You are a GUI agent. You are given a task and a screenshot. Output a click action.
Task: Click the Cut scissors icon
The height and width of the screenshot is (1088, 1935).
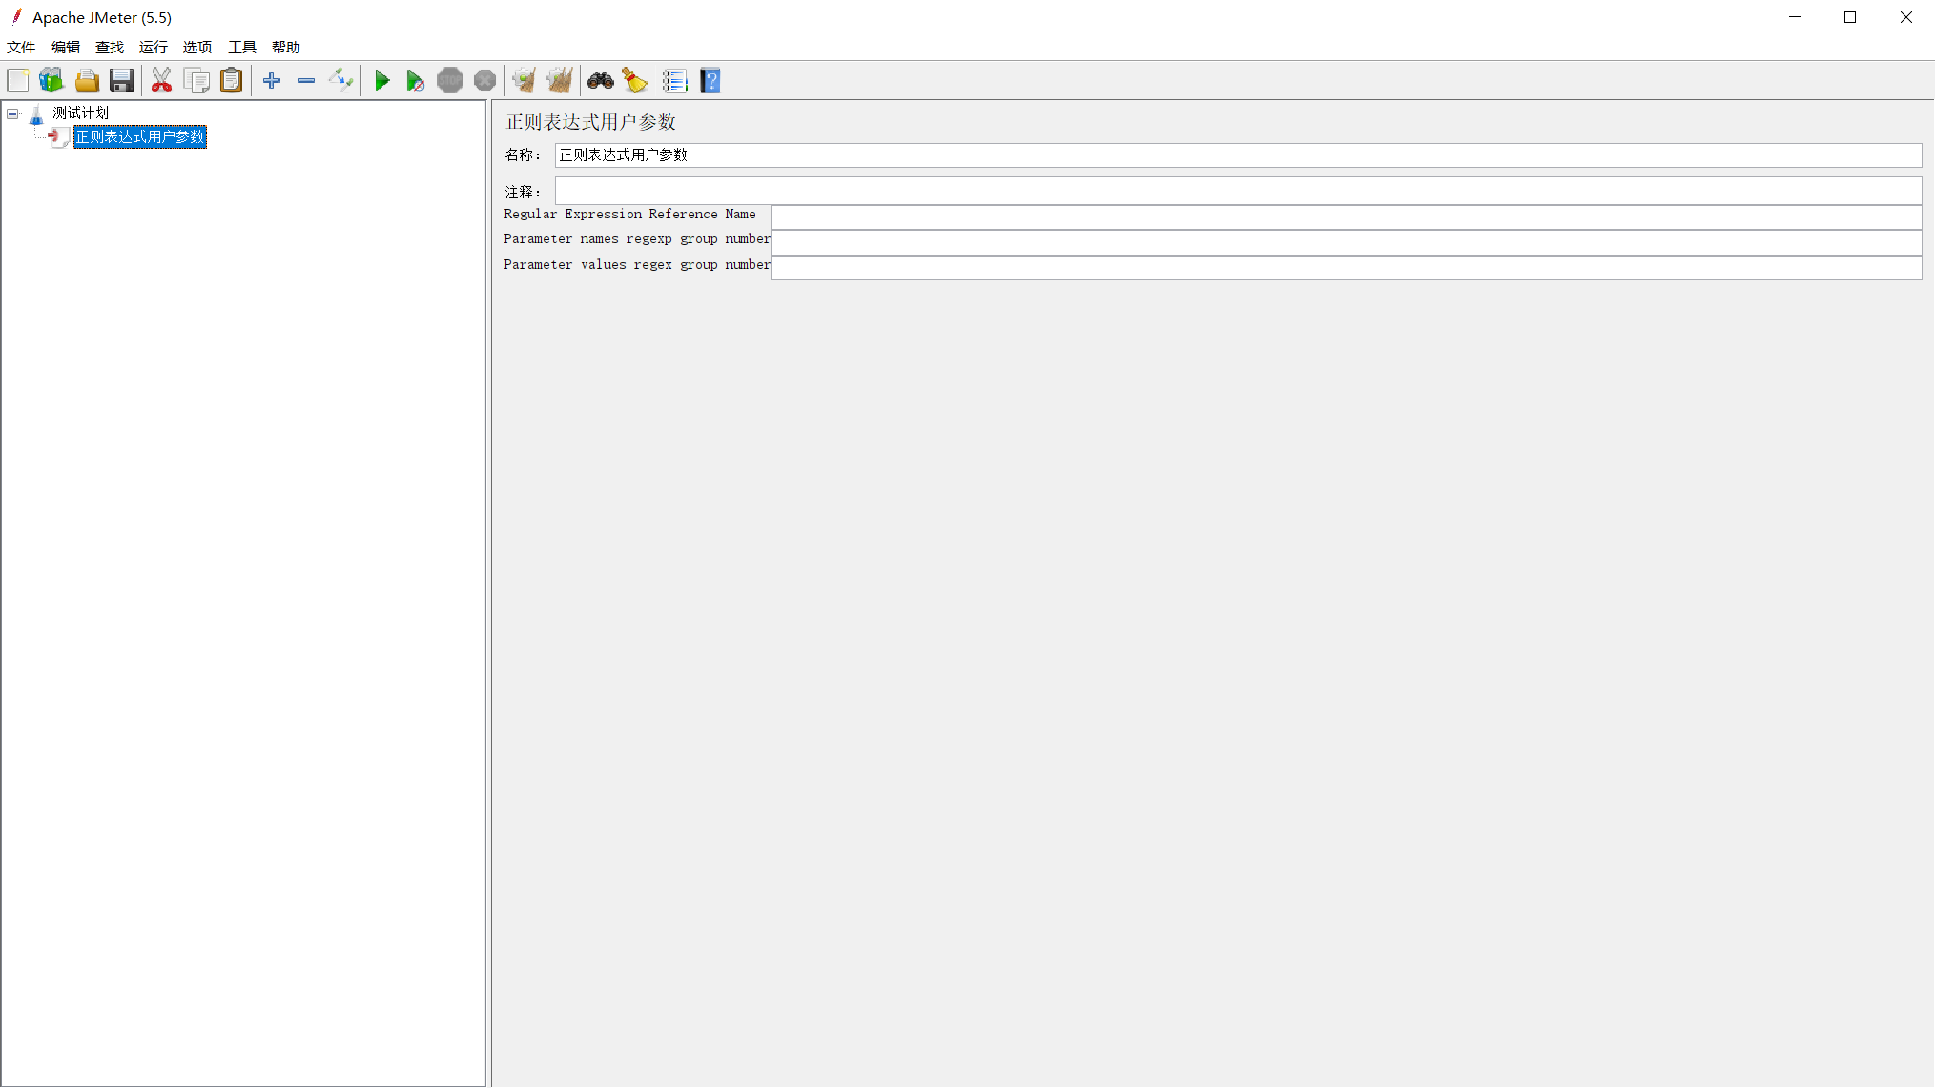coord(162,81)
